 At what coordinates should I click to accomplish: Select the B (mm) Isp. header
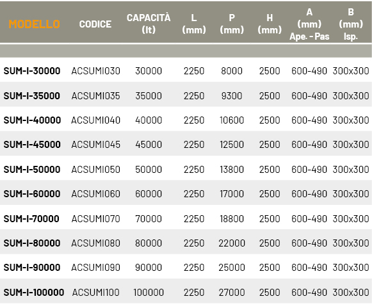(351, 24)
